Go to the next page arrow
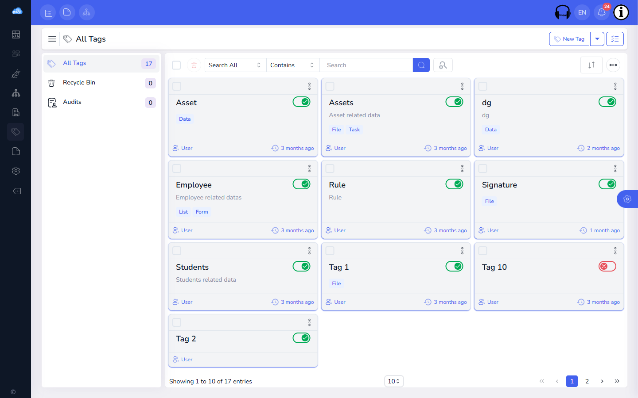 point(602,381)
